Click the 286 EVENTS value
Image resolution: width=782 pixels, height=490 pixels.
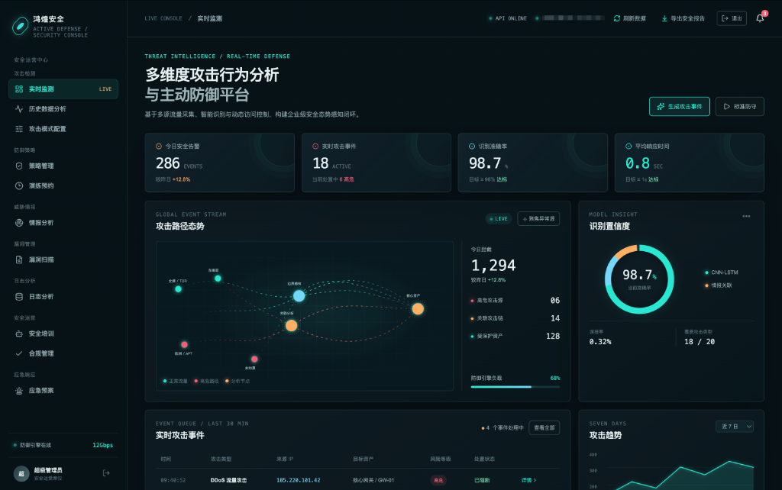coord(179,163)
